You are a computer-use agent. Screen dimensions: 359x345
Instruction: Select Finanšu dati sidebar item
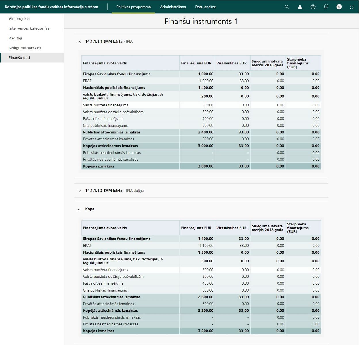(32, 58)
